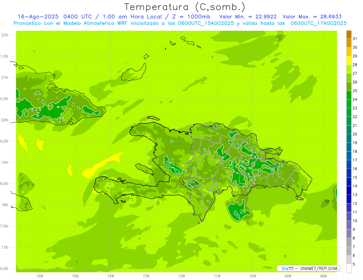Pick the green legend swatch between 24 and 25
Viewport: 363px width, 280px height.
pos(349,95)
